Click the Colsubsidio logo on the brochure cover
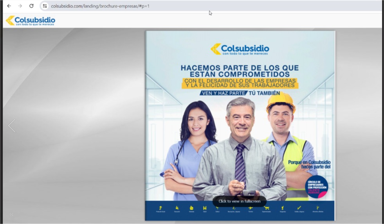The height and width of the screenshot is (224, 384). (x=240, y=49)
